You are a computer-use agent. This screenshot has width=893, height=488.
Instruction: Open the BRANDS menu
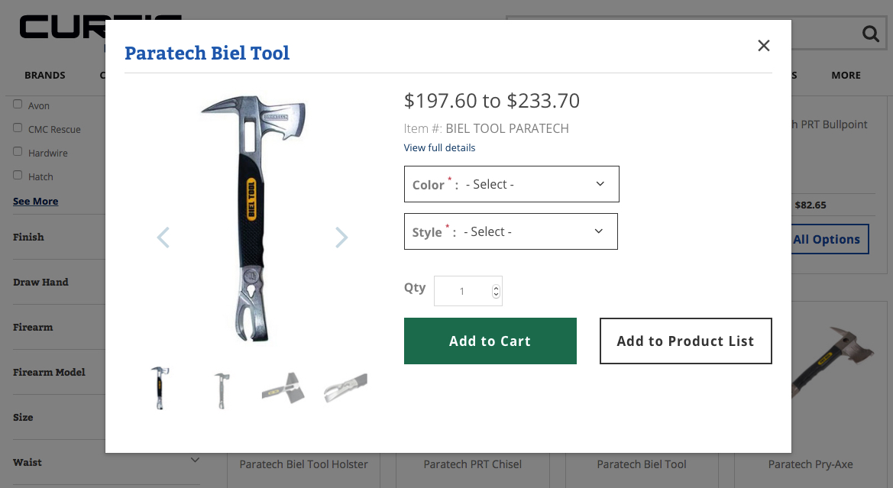[x=45, y=76]
